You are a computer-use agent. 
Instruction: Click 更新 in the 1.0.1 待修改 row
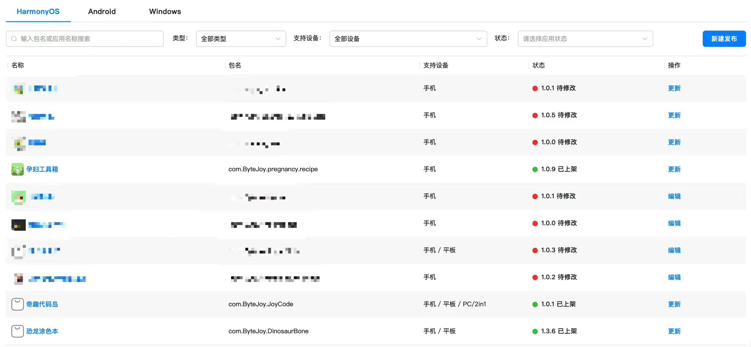pyautogui.click(x=674, y=88)
